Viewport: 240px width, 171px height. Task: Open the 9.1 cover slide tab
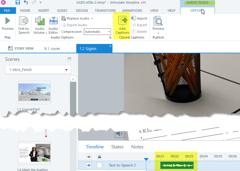[x=52, y=48]
